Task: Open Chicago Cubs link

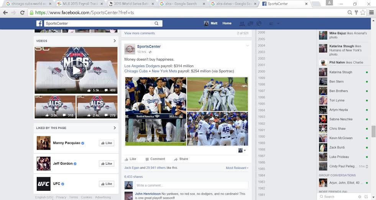Action: [x=136, y=71]
